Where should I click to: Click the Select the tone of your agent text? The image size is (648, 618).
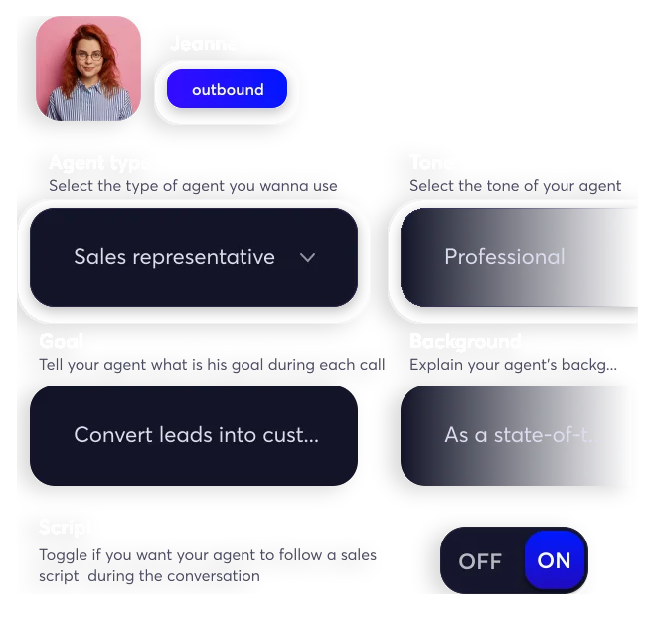[516, 186]
